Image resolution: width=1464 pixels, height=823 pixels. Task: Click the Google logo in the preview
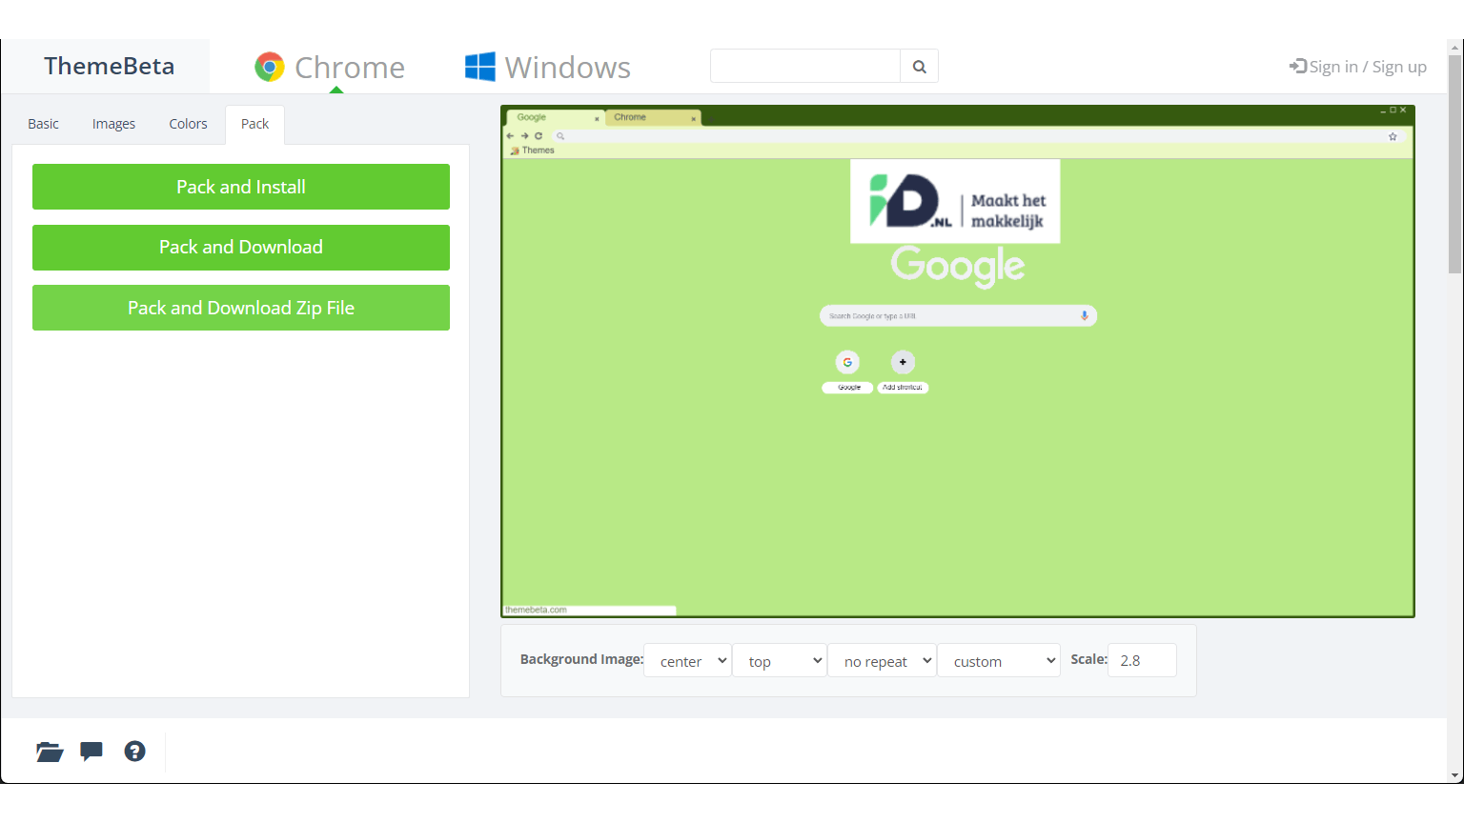957,266
